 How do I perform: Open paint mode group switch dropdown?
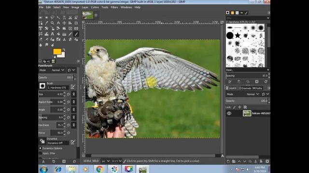pyautogui.click(x=71, y=70)
